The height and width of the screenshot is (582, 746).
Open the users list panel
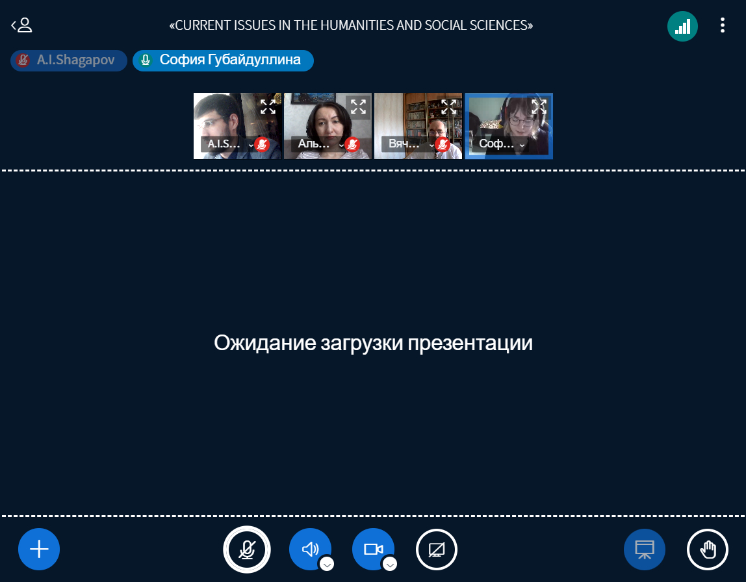pyautogui.click(x=22, y=26)
